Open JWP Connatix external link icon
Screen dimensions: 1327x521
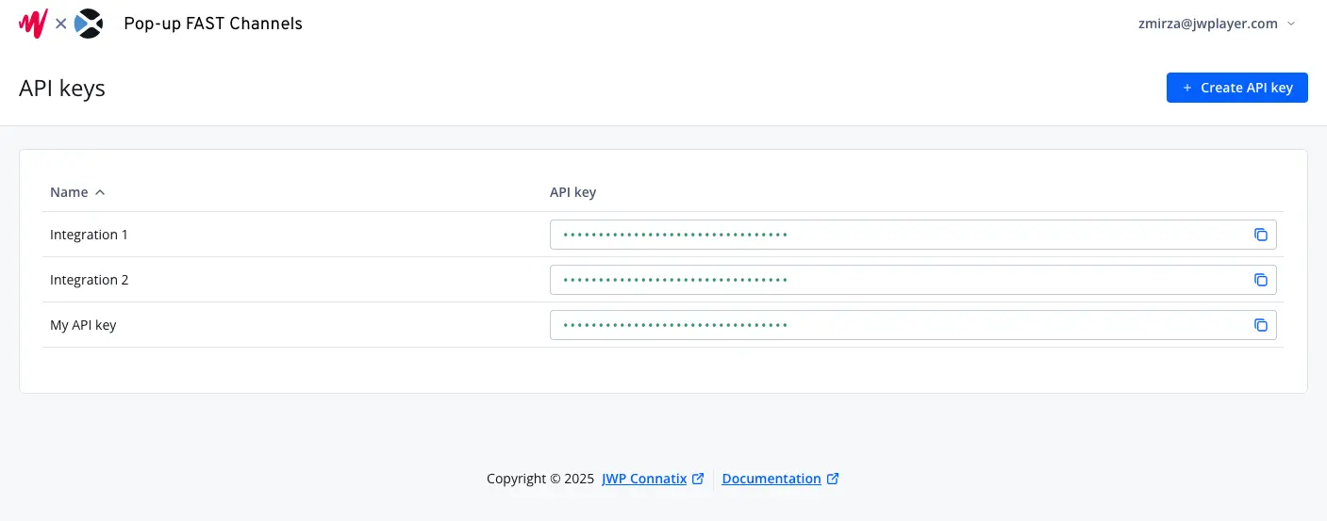pos(698,479)
